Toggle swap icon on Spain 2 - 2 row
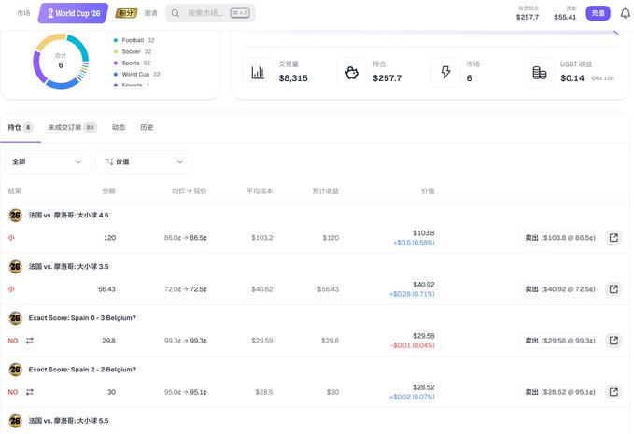Viewport: 634px width, 434px height. coord(30,392)
